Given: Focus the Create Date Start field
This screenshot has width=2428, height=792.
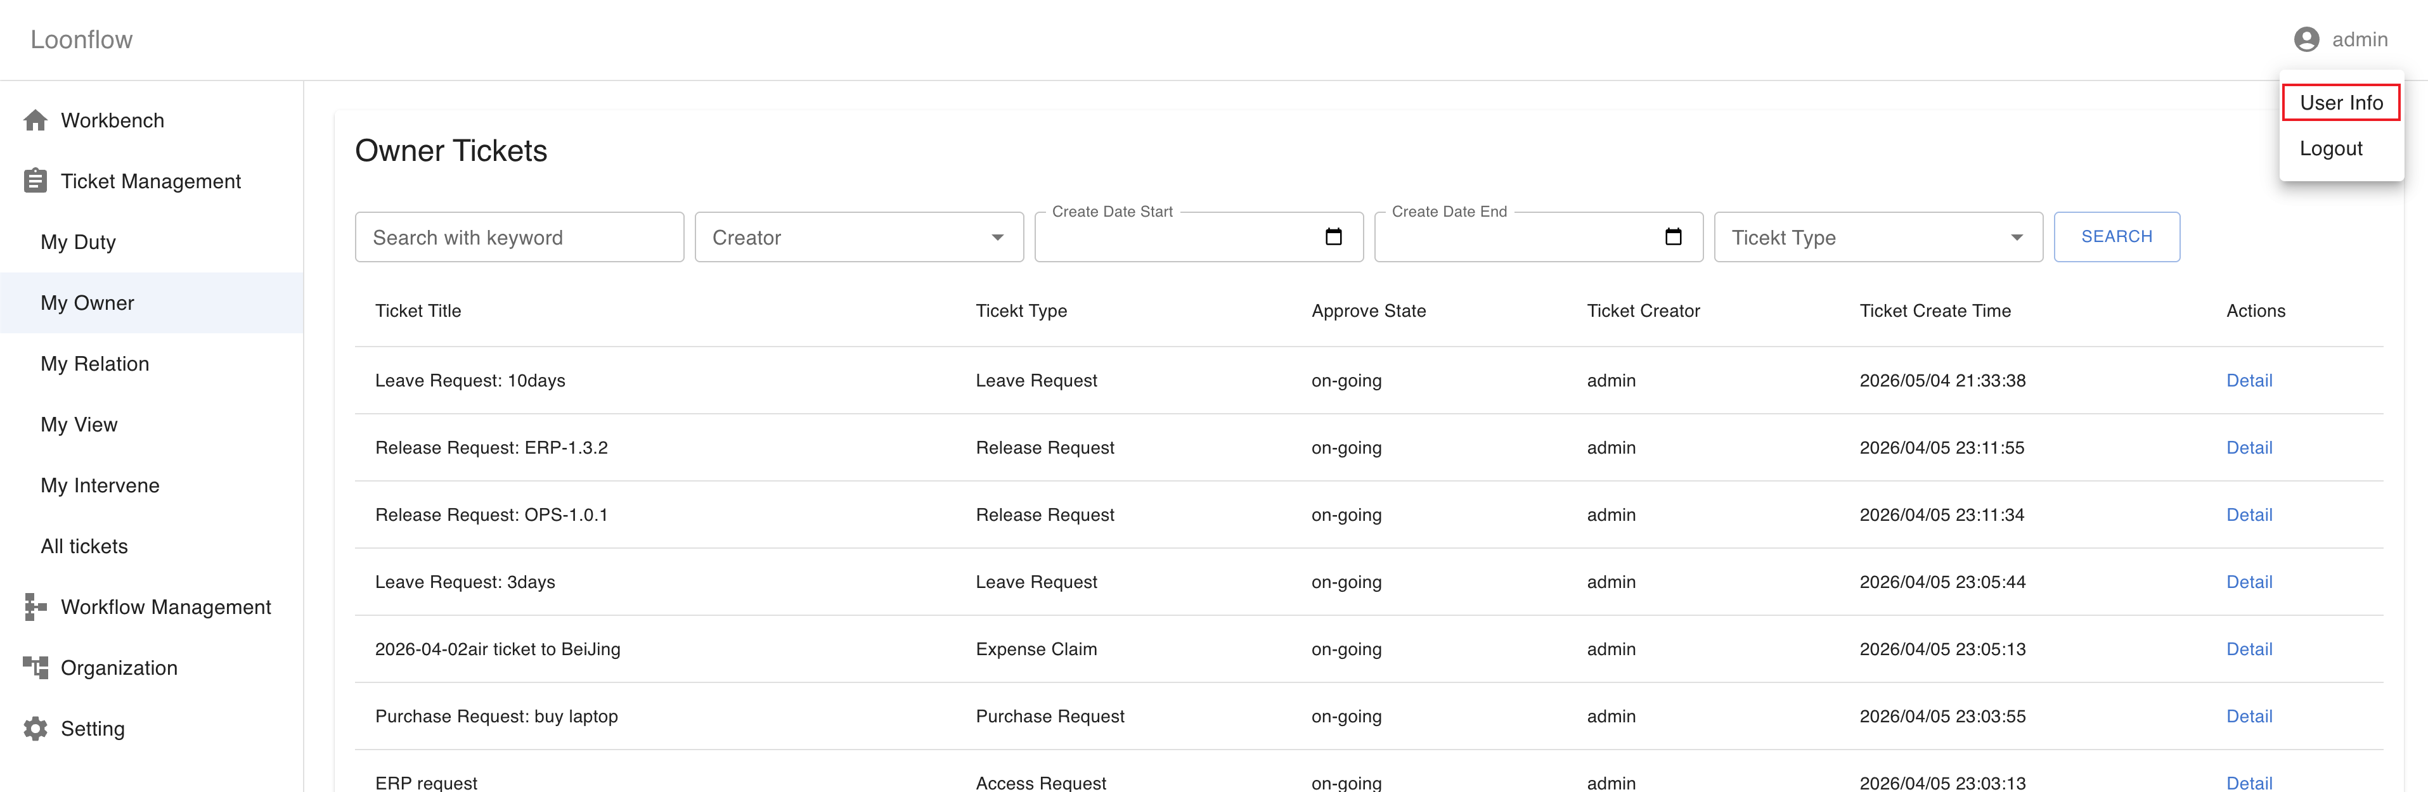Looking at the screenshot, I should pos(1199,238).
